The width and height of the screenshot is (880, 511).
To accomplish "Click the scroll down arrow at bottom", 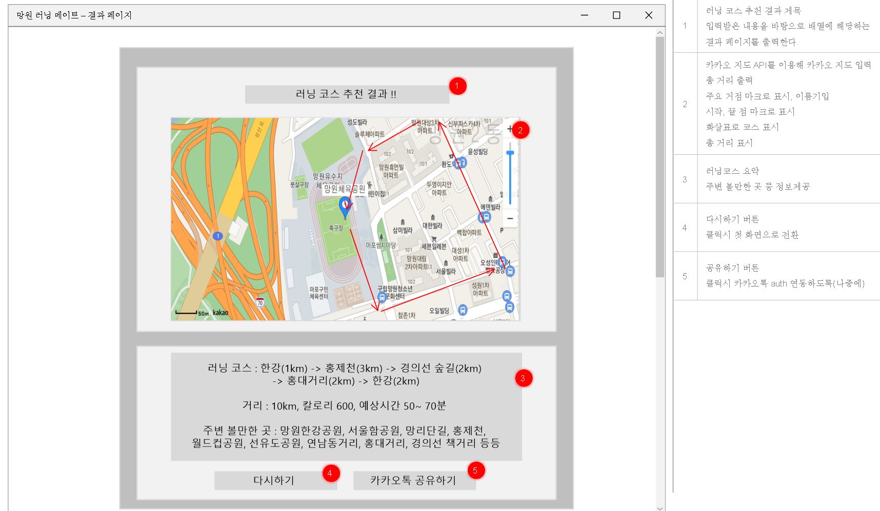I will pos(659,507).
